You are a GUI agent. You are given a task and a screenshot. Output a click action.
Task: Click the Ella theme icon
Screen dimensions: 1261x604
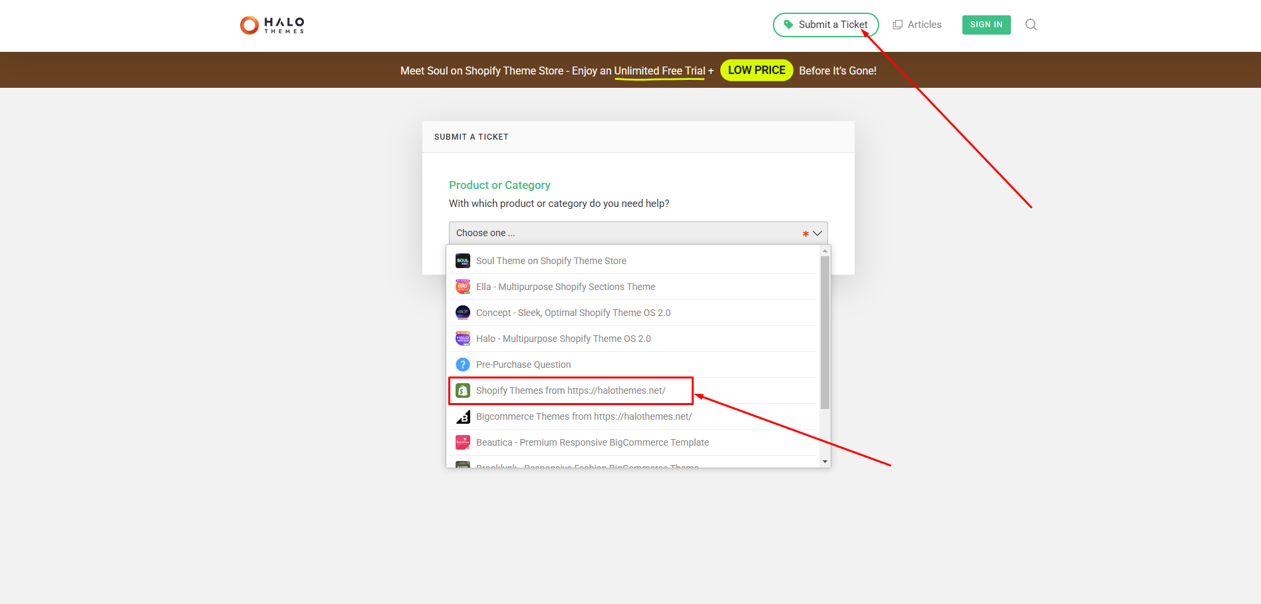point(463,287)
